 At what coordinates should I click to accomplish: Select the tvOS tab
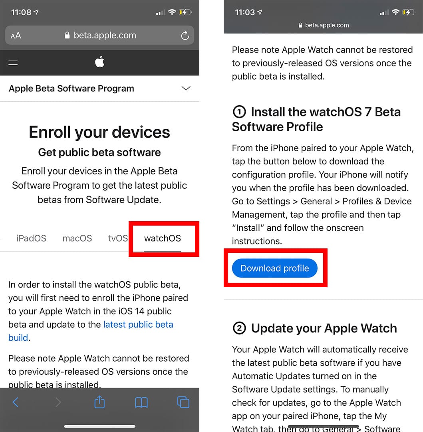tap(118, 238)
